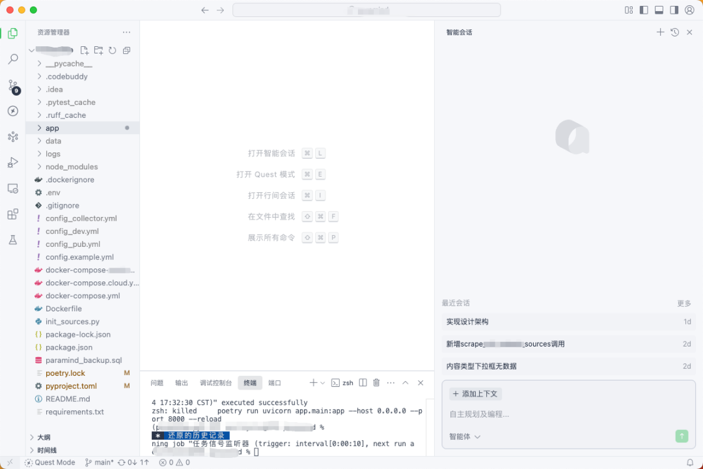The height and width of the screenshot is (469, 703).
Task: Click the top command center search box
Action: click(366, 10)
